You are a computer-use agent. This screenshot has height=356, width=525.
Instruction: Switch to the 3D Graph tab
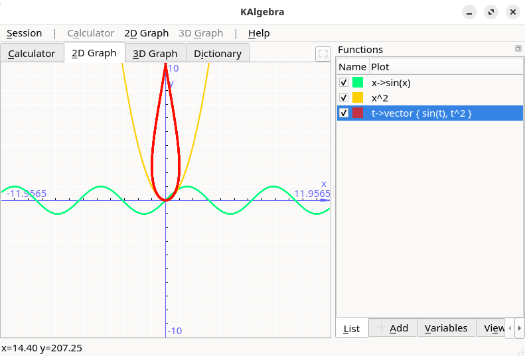pos(155,54)
